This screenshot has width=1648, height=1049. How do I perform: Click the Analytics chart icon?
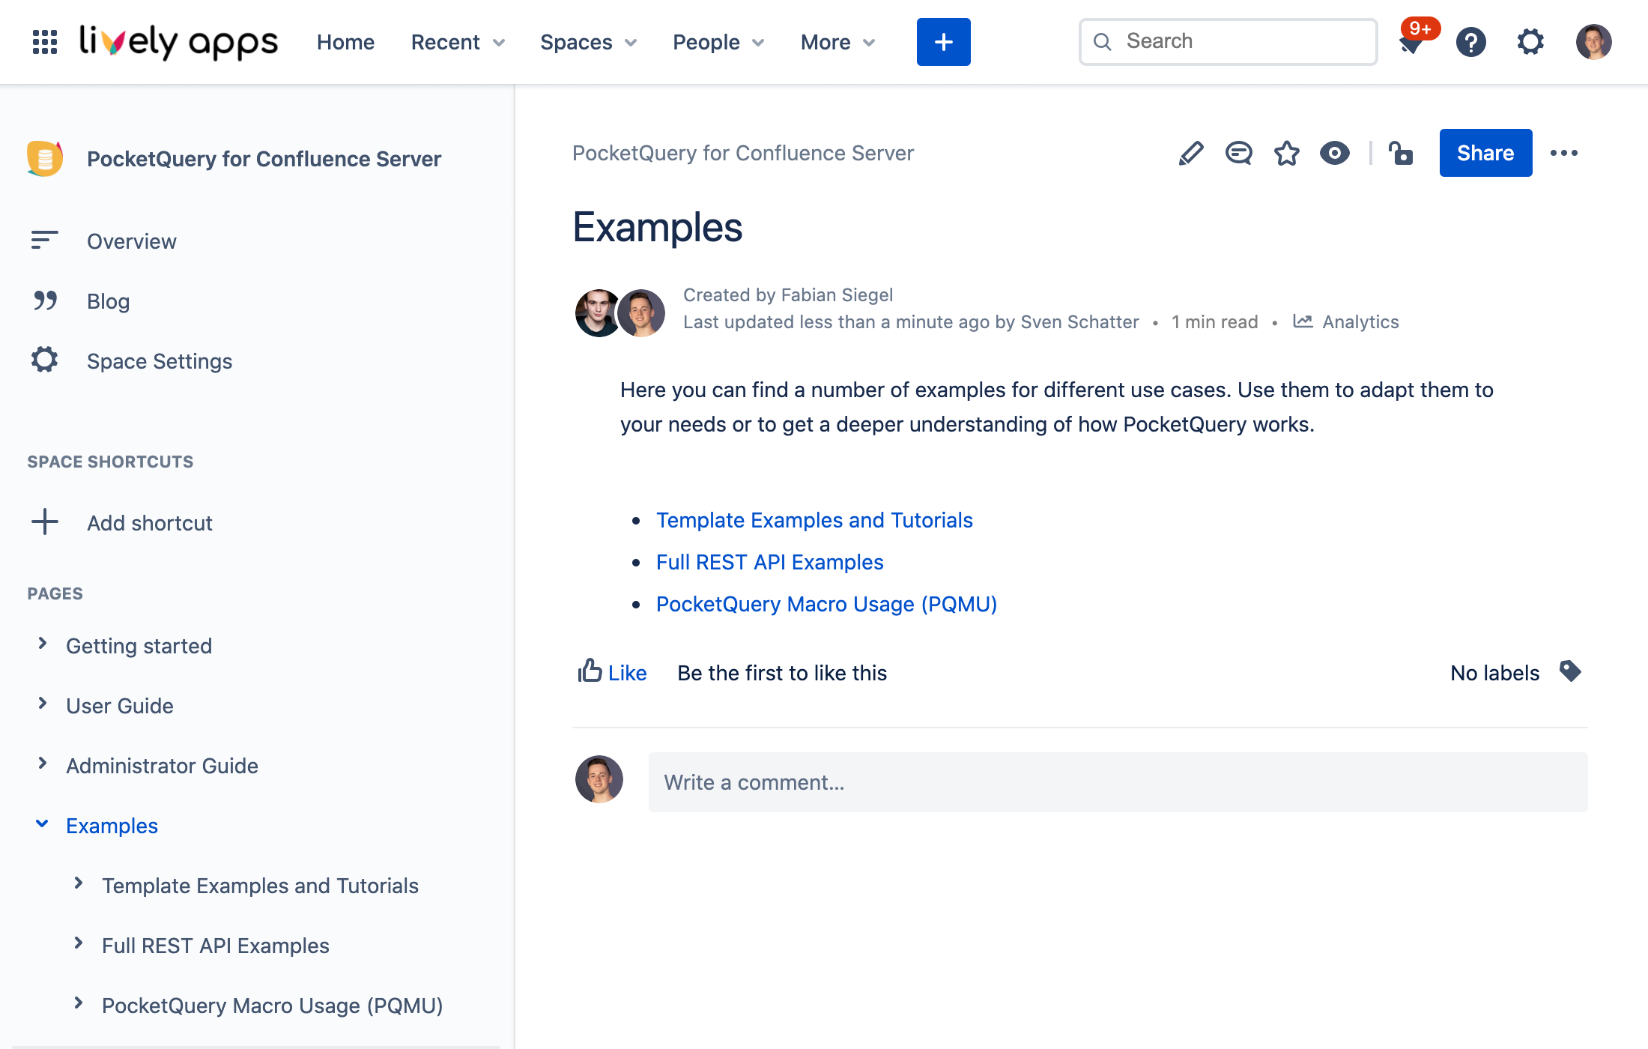coord(1303,321)
